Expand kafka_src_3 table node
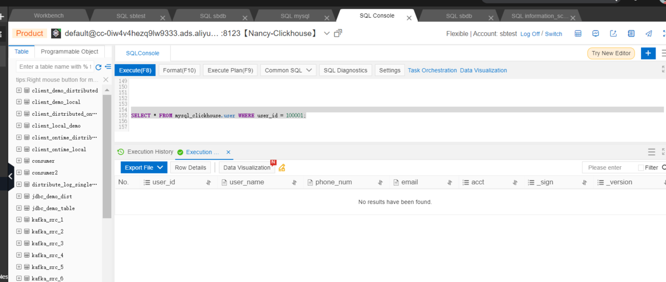The height and width of the screenshot is (282, 666). [19, 243]
